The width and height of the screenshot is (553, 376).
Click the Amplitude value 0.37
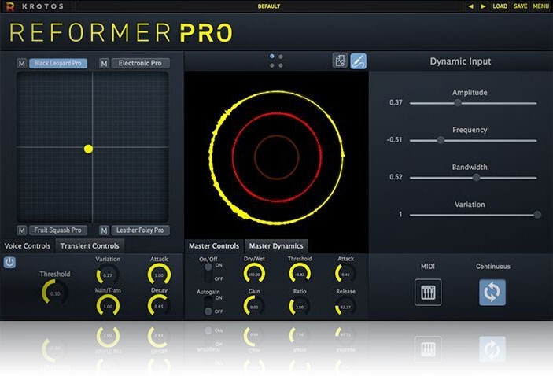click(396, 102)
